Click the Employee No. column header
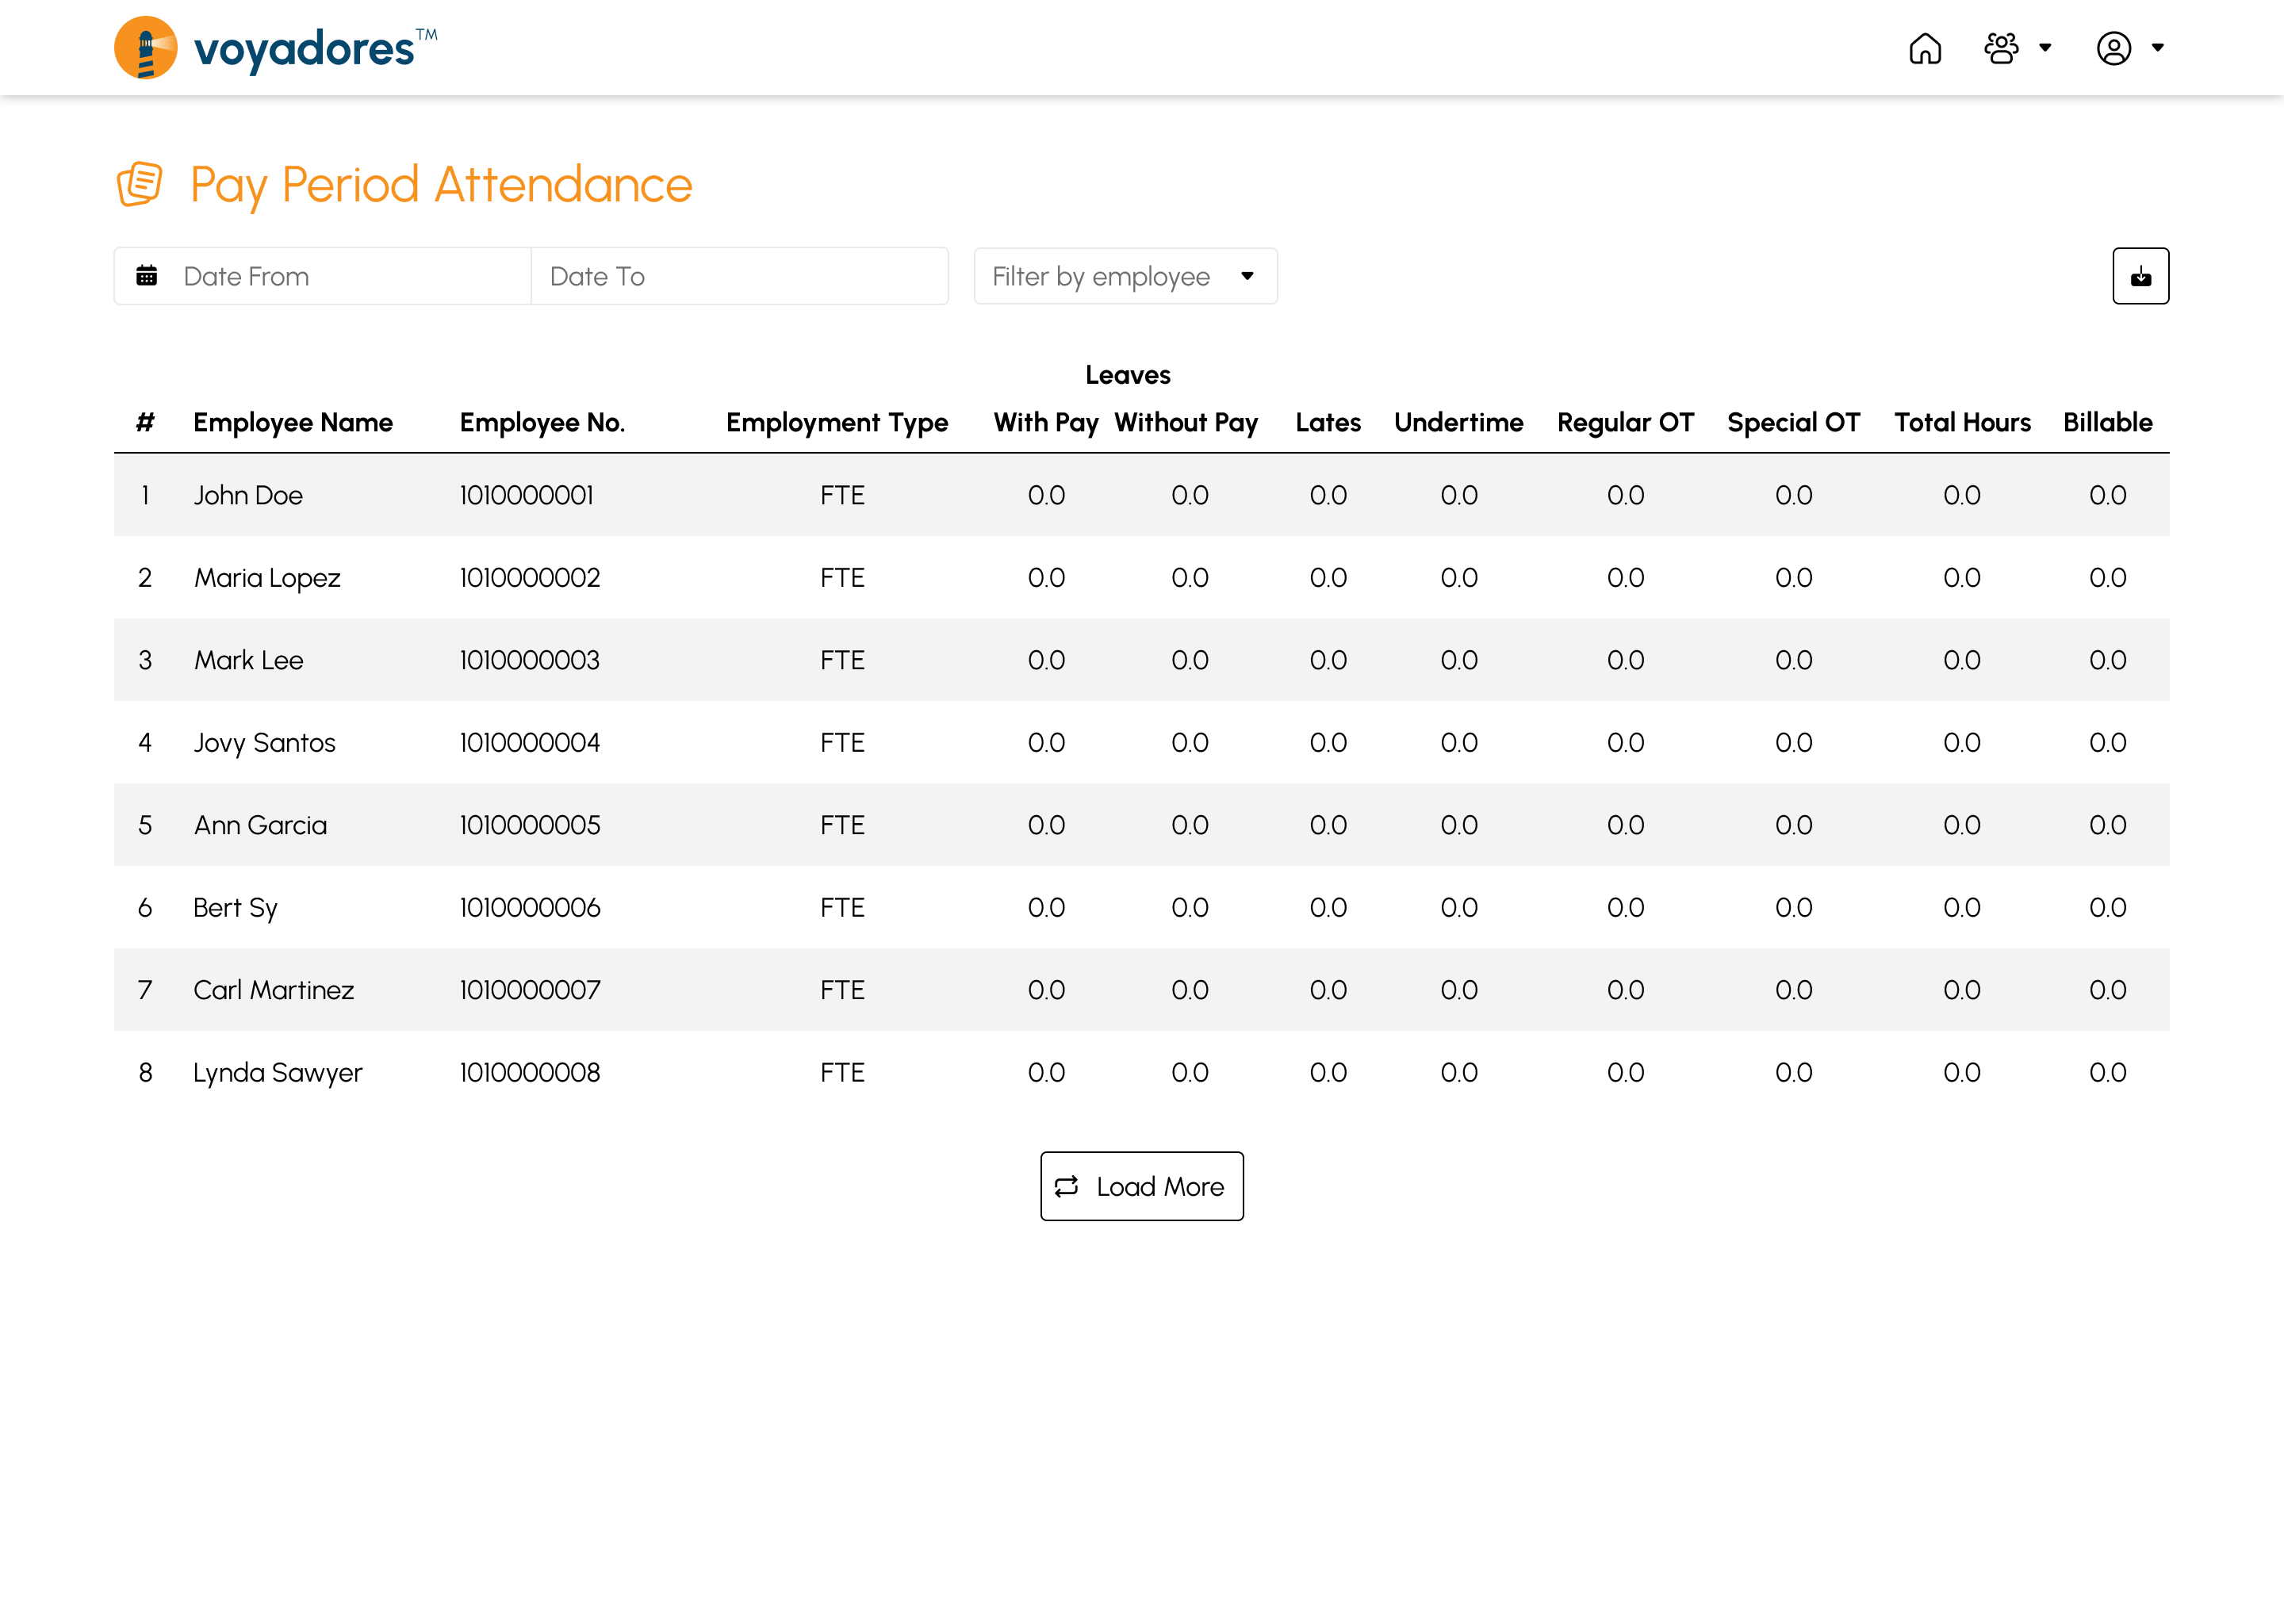This screenshot has height=1624, width=2284. pos(542,423)
